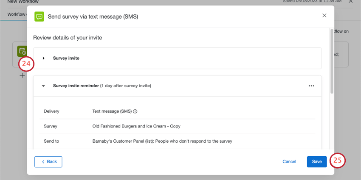Click the green SMS chat icon in header
The width and height of the screenshot is (361, 180).
coord(39,17)
